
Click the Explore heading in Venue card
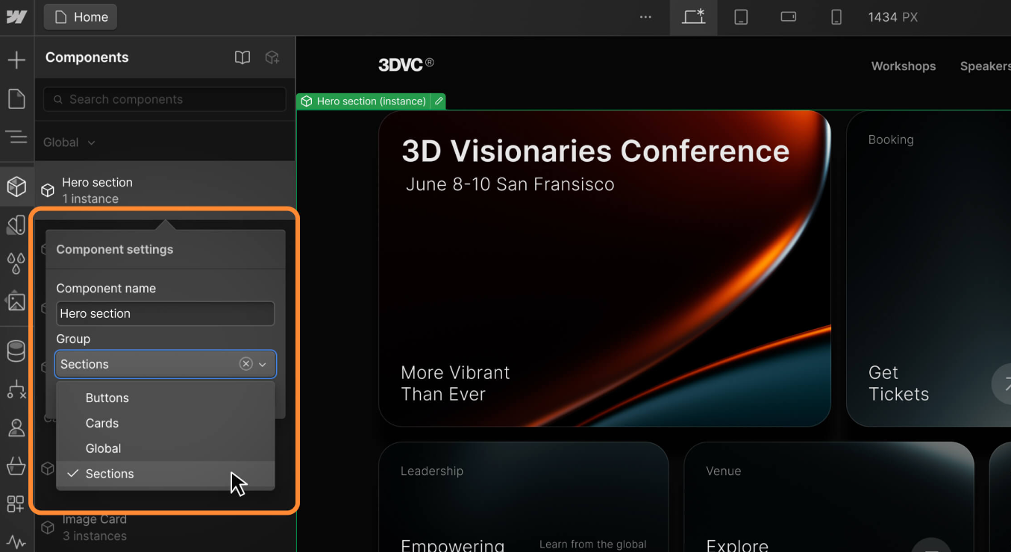point(737,545)
